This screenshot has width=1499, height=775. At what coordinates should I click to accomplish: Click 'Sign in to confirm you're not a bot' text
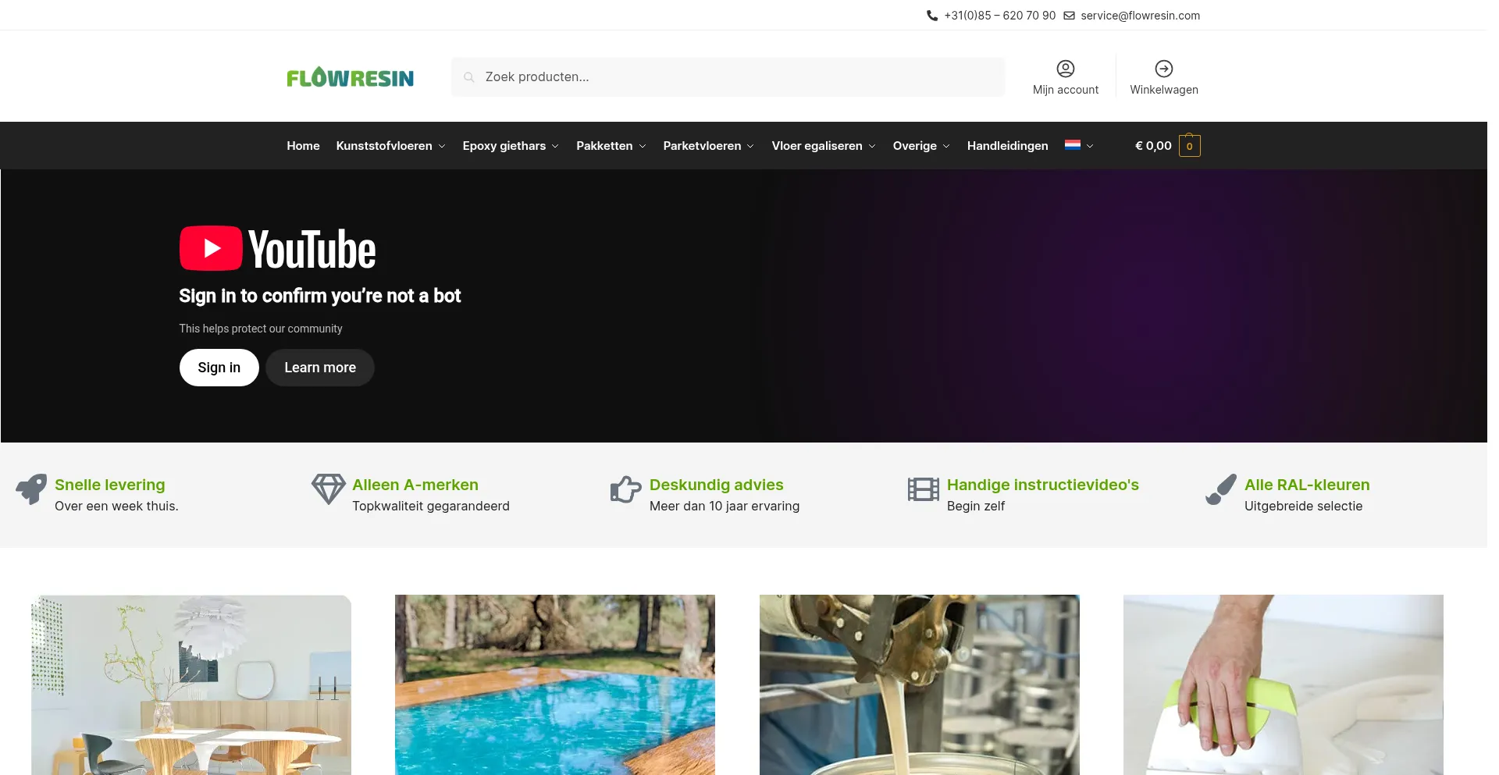pos(320,296)
